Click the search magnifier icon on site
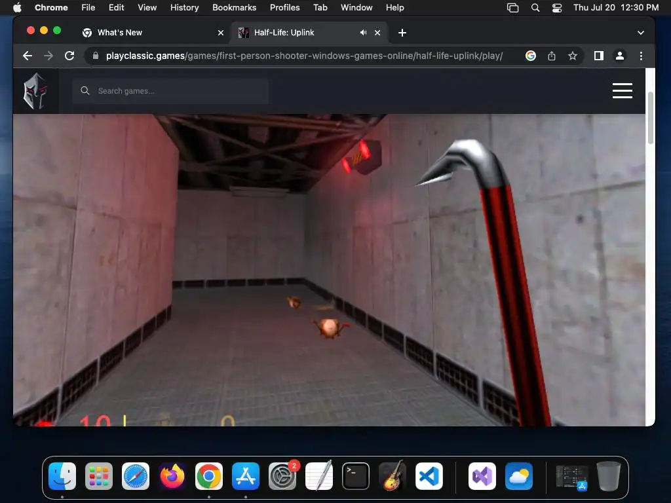Screen dimensions: 671x503 tap(85, 90)
